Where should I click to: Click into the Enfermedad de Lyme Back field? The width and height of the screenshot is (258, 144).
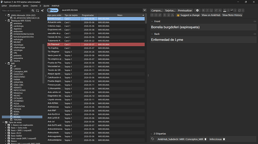click(x=203, y=40)
